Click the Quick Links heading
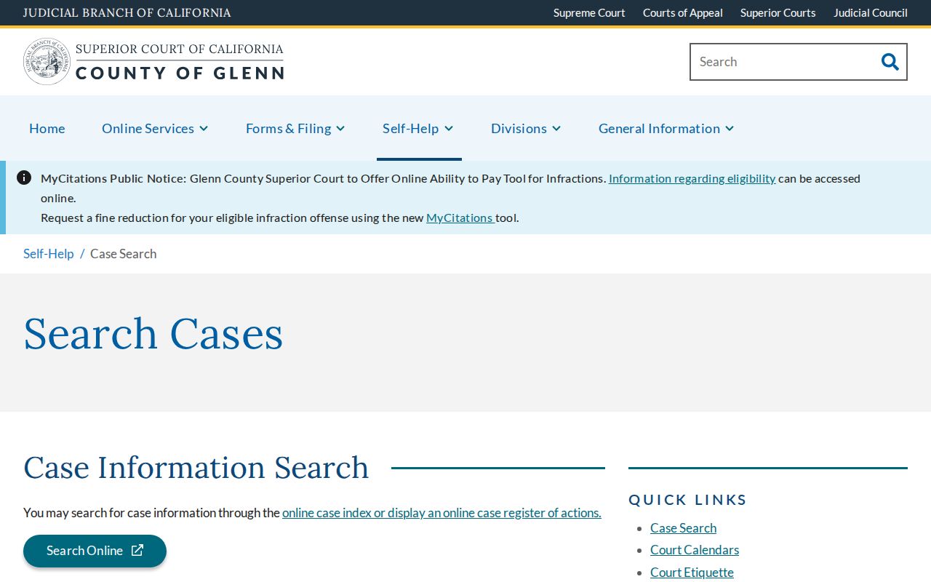The height and width of the screenshot is (582, 931). (x=687, y=500)
